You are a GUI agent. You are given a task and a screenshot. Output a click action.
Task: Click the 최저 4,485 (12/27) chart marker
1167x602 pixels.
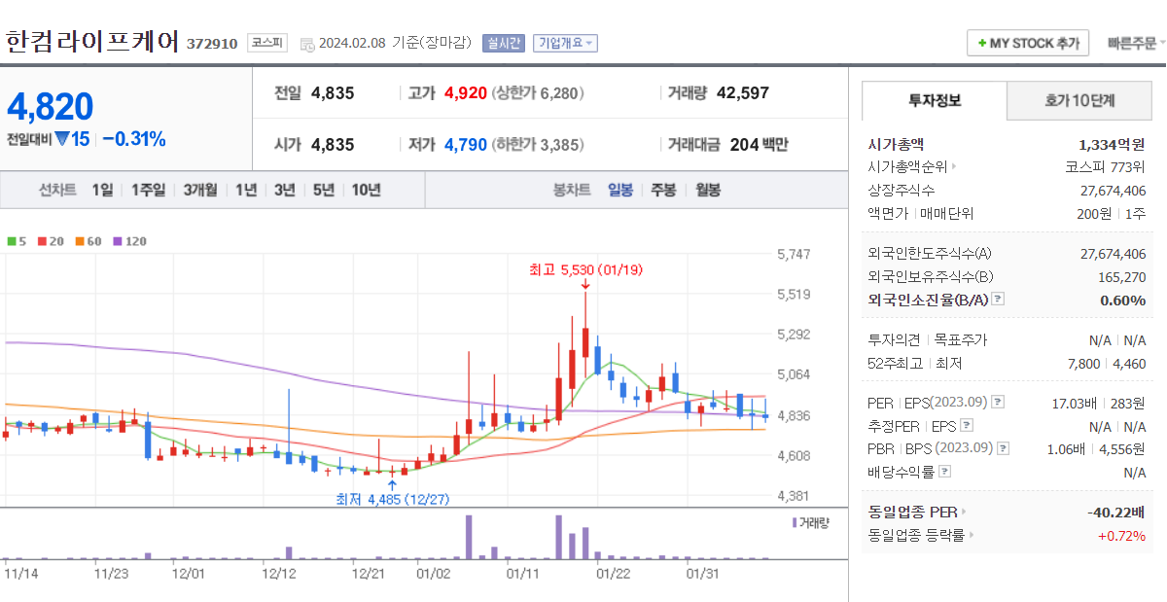393,499
